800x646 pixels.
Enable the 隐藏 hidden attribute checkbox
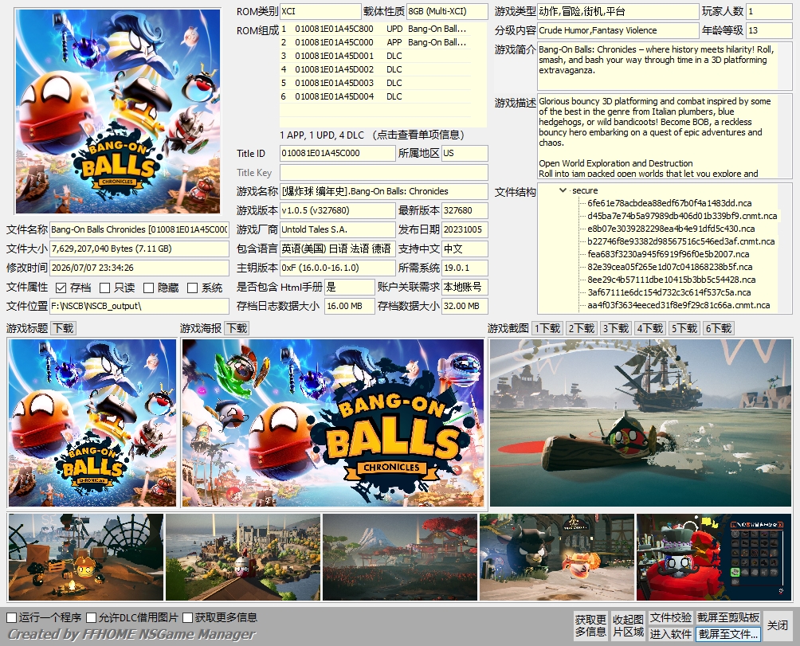point(148,288)
